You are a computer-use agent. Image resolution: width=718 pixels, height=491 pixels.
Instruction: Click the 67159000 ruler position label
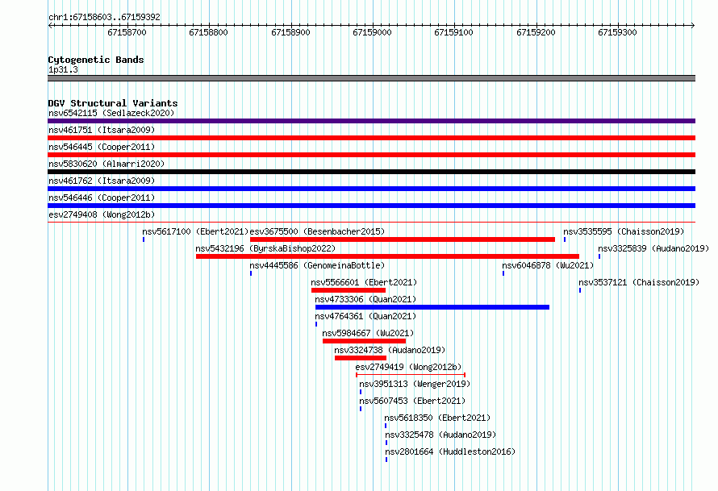(x=372, y=32)
